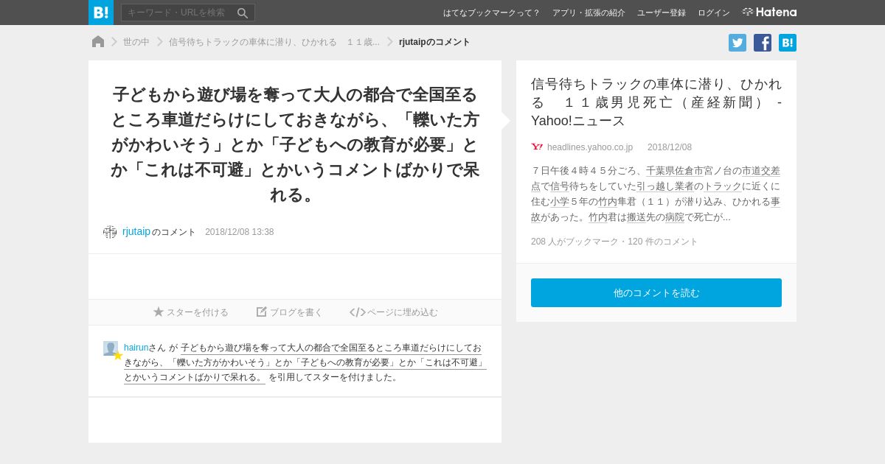Open トラック keyword link in summary
Viewport: 885px width, 464px height.
point(723,186)
